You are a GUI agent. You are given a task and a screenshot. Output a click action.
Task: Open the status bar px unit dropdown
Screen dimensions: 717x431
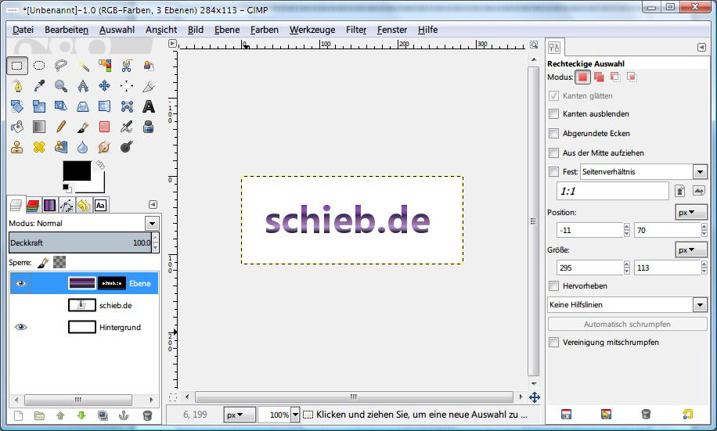[240, 415]
